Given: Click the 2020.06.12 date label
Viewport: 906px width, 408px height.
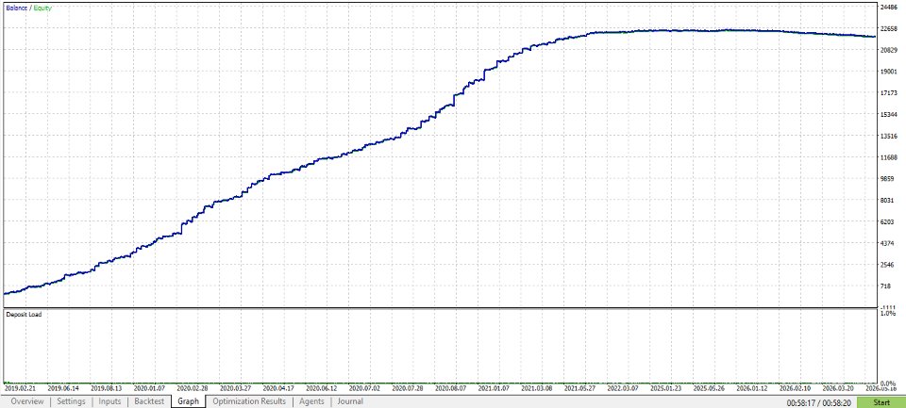Looking at the screenshot, I should click(323, 389).
